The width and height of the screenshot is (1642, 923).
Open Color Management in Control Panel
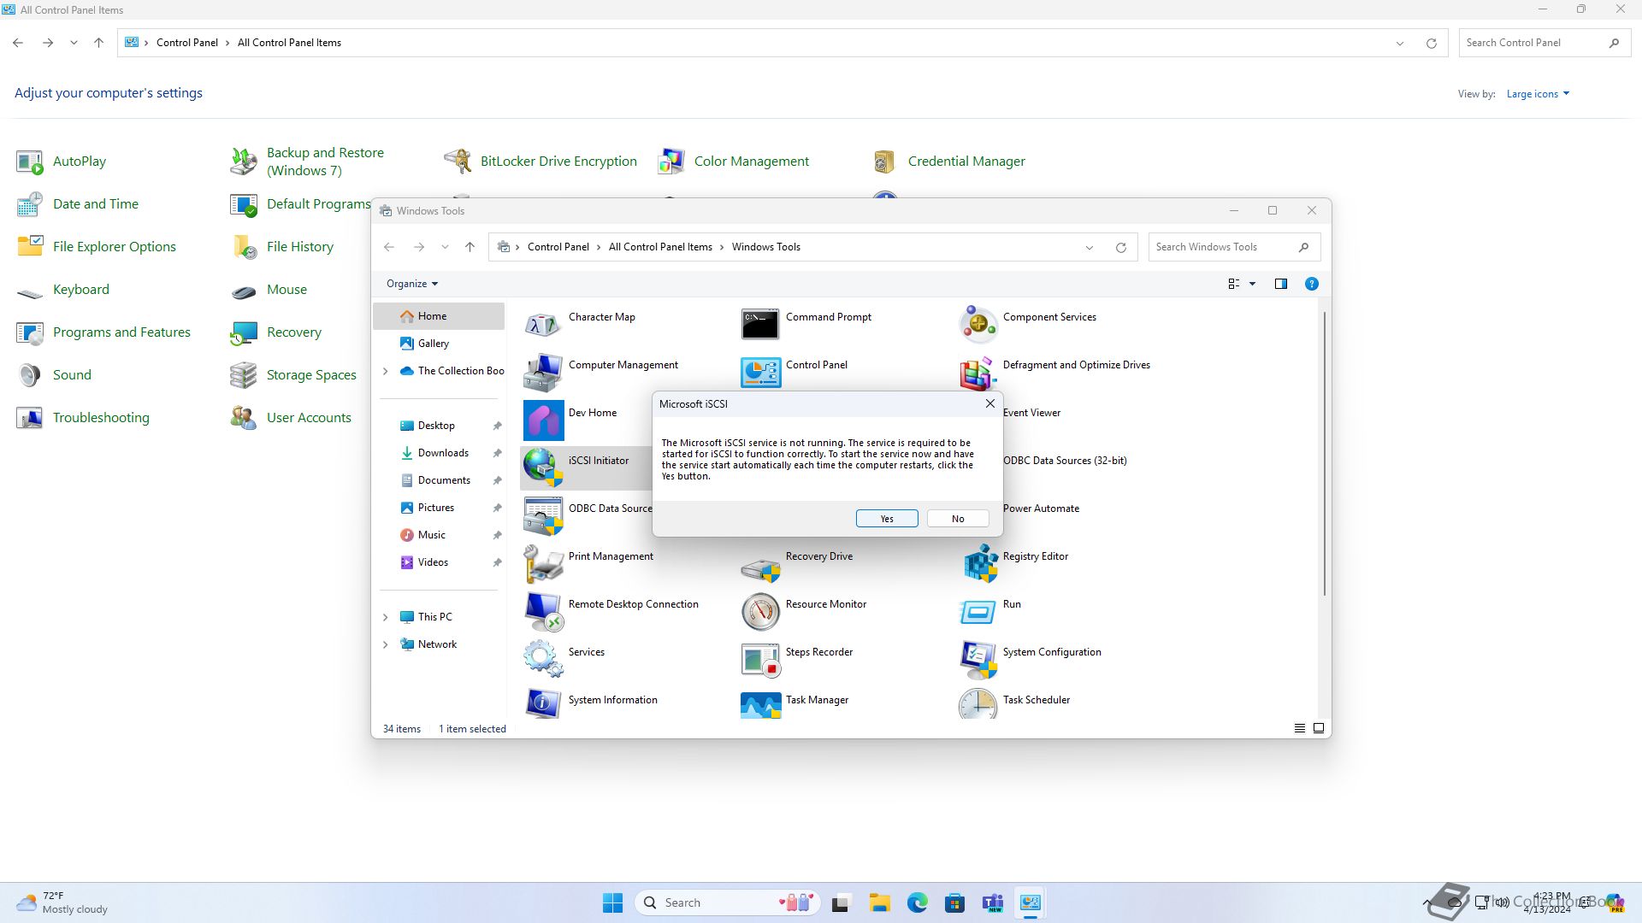tap(751, 161)
